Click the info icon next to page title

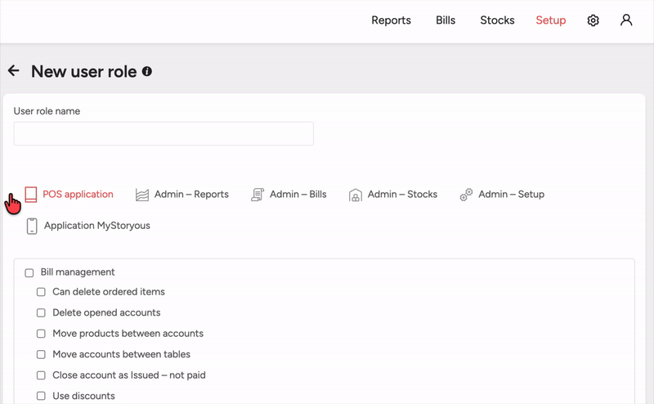pyautogui.click(x=147, y=71)
